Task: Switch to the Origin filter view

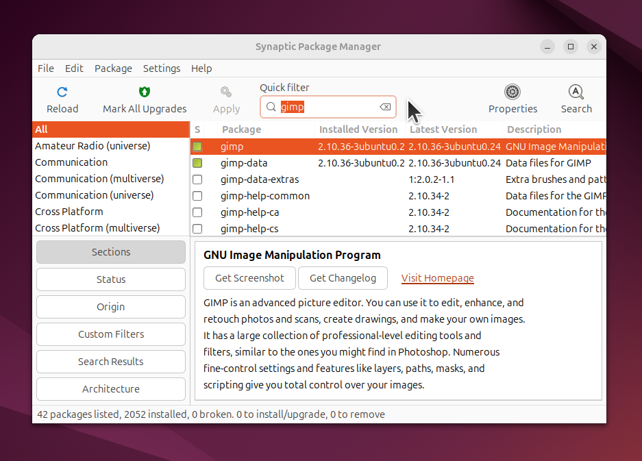Action: 111,307
